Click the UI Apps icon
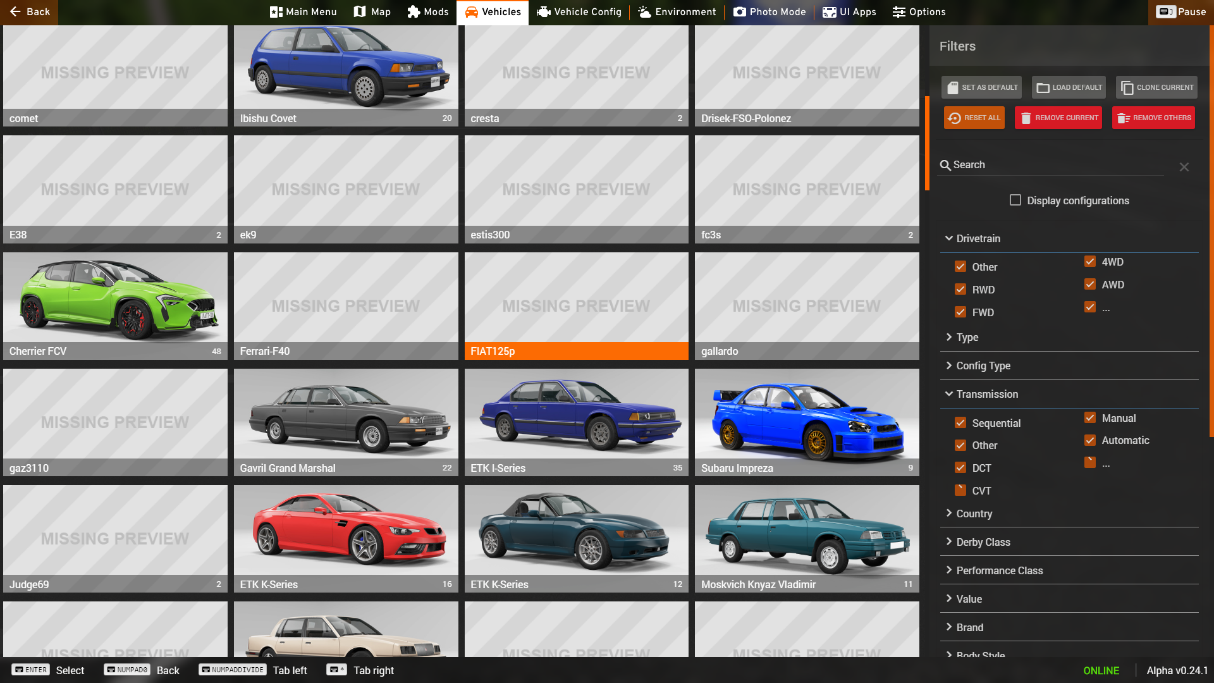 coord(829,11)
